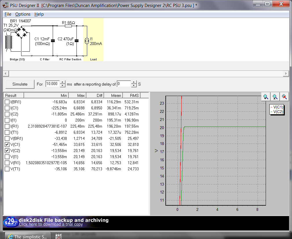Select the C2 470uF capacitor symbol

point(76,41)
